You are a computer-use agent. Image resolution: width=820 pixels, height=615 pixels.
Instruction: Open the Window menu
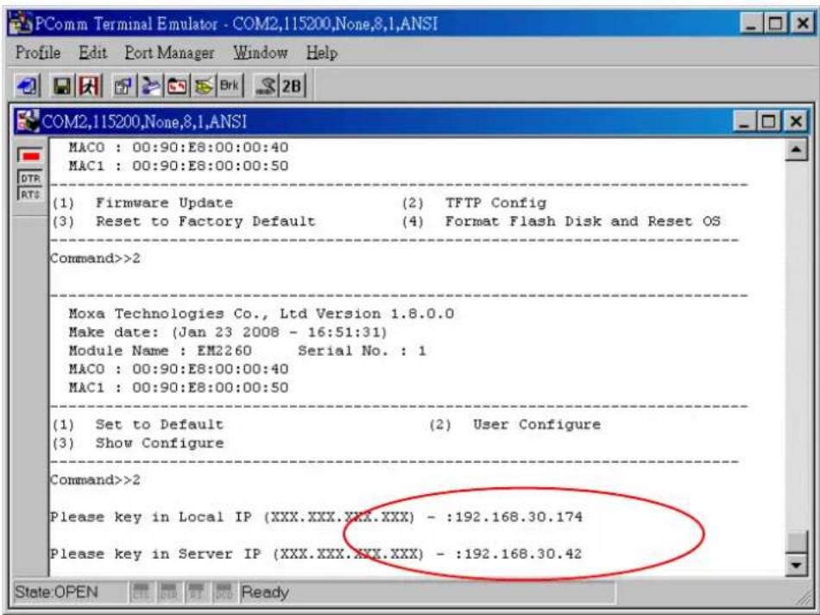coord(260,53)
